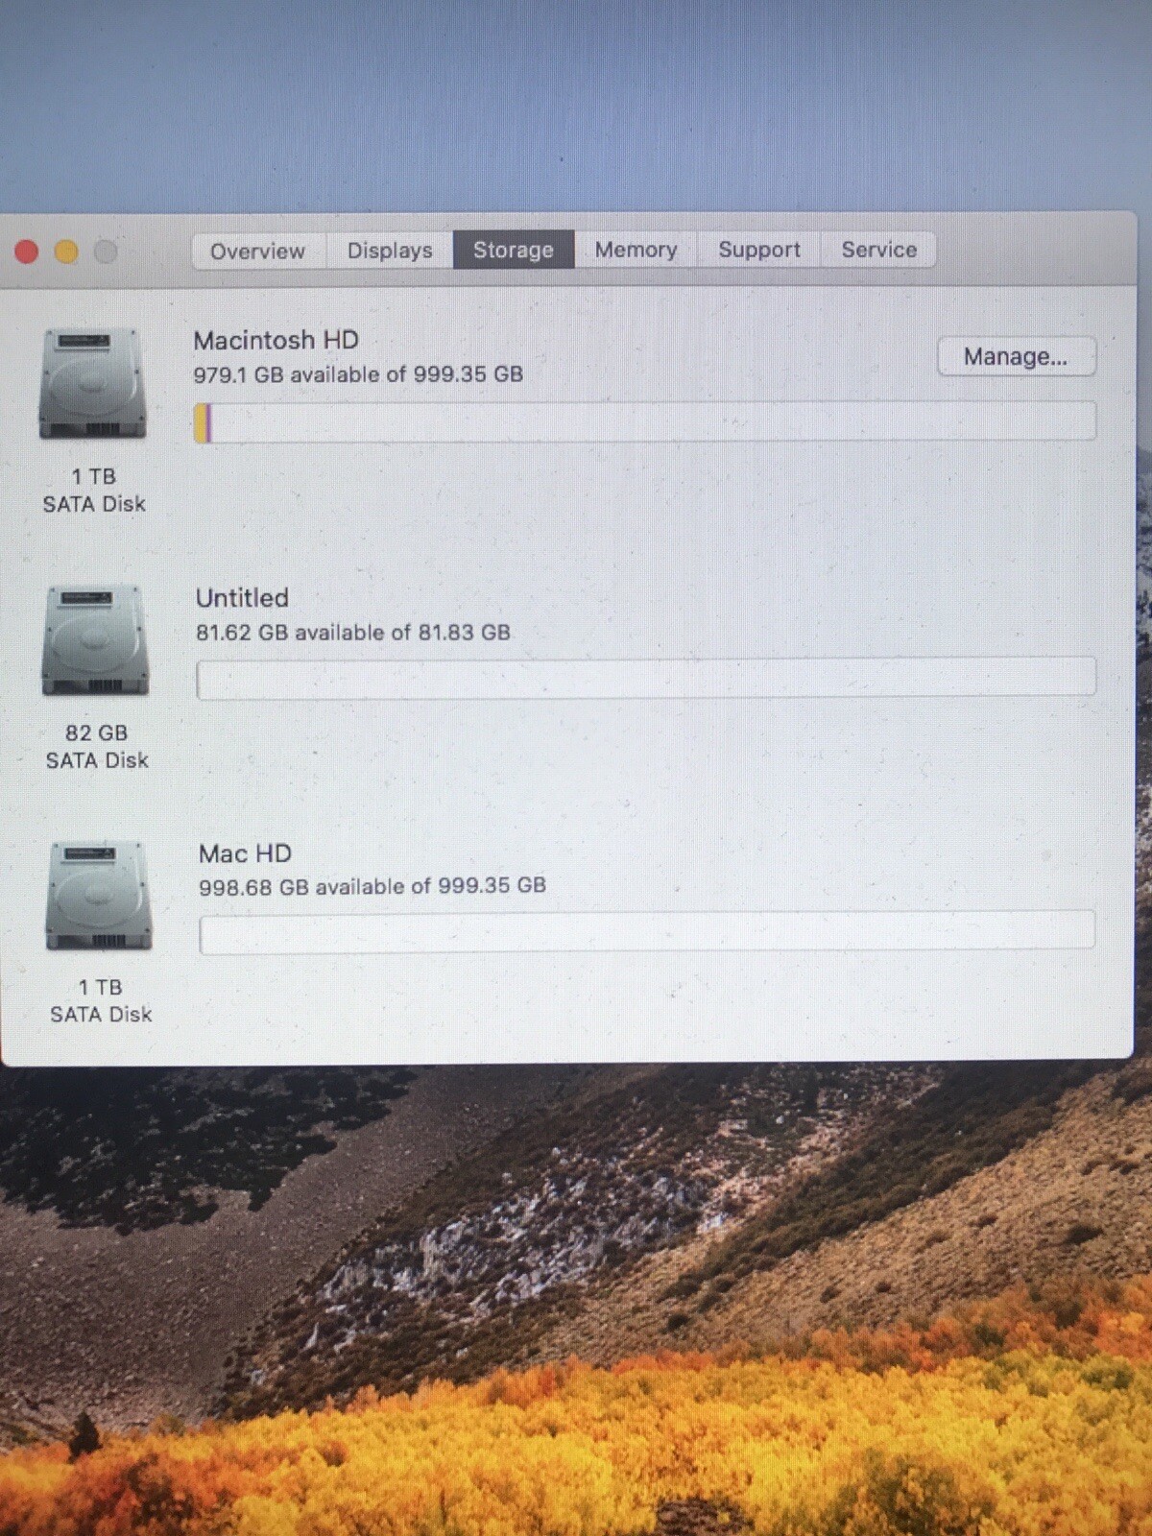Click the 'Untitled' volume name
This screenshot has width=1152, height=1536.
click(x=242, y=597)
